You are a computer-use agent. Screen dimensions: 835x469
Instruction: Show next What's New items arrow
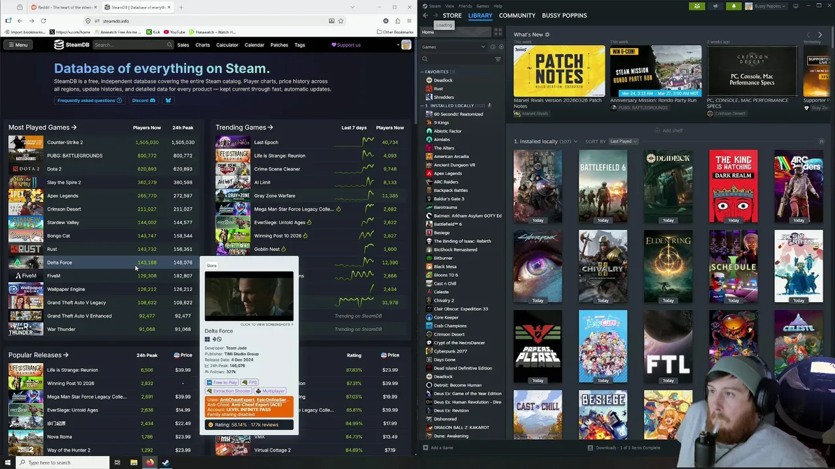[820, 35]
